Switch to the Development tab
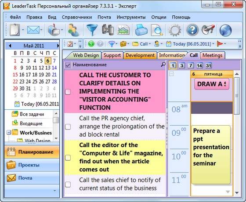This screenshot has width=246, height=202. tap(140, 55)
